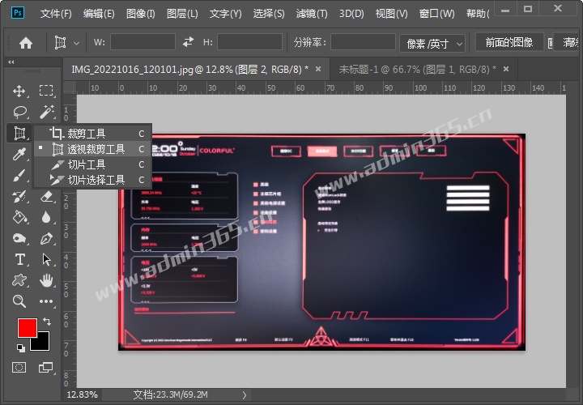The height and width of the screenshot is (405, 583).
Task: Select the Path Selection arrow tool
Action: 46,259
